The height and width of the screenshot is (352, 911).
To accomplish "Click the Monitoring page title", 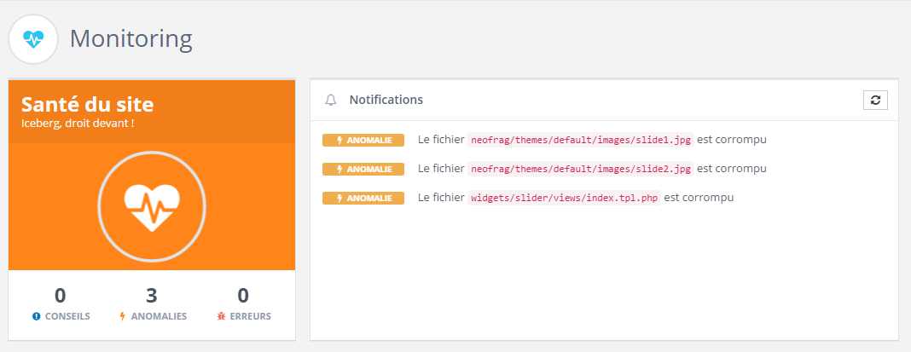I will pos(131,38).
